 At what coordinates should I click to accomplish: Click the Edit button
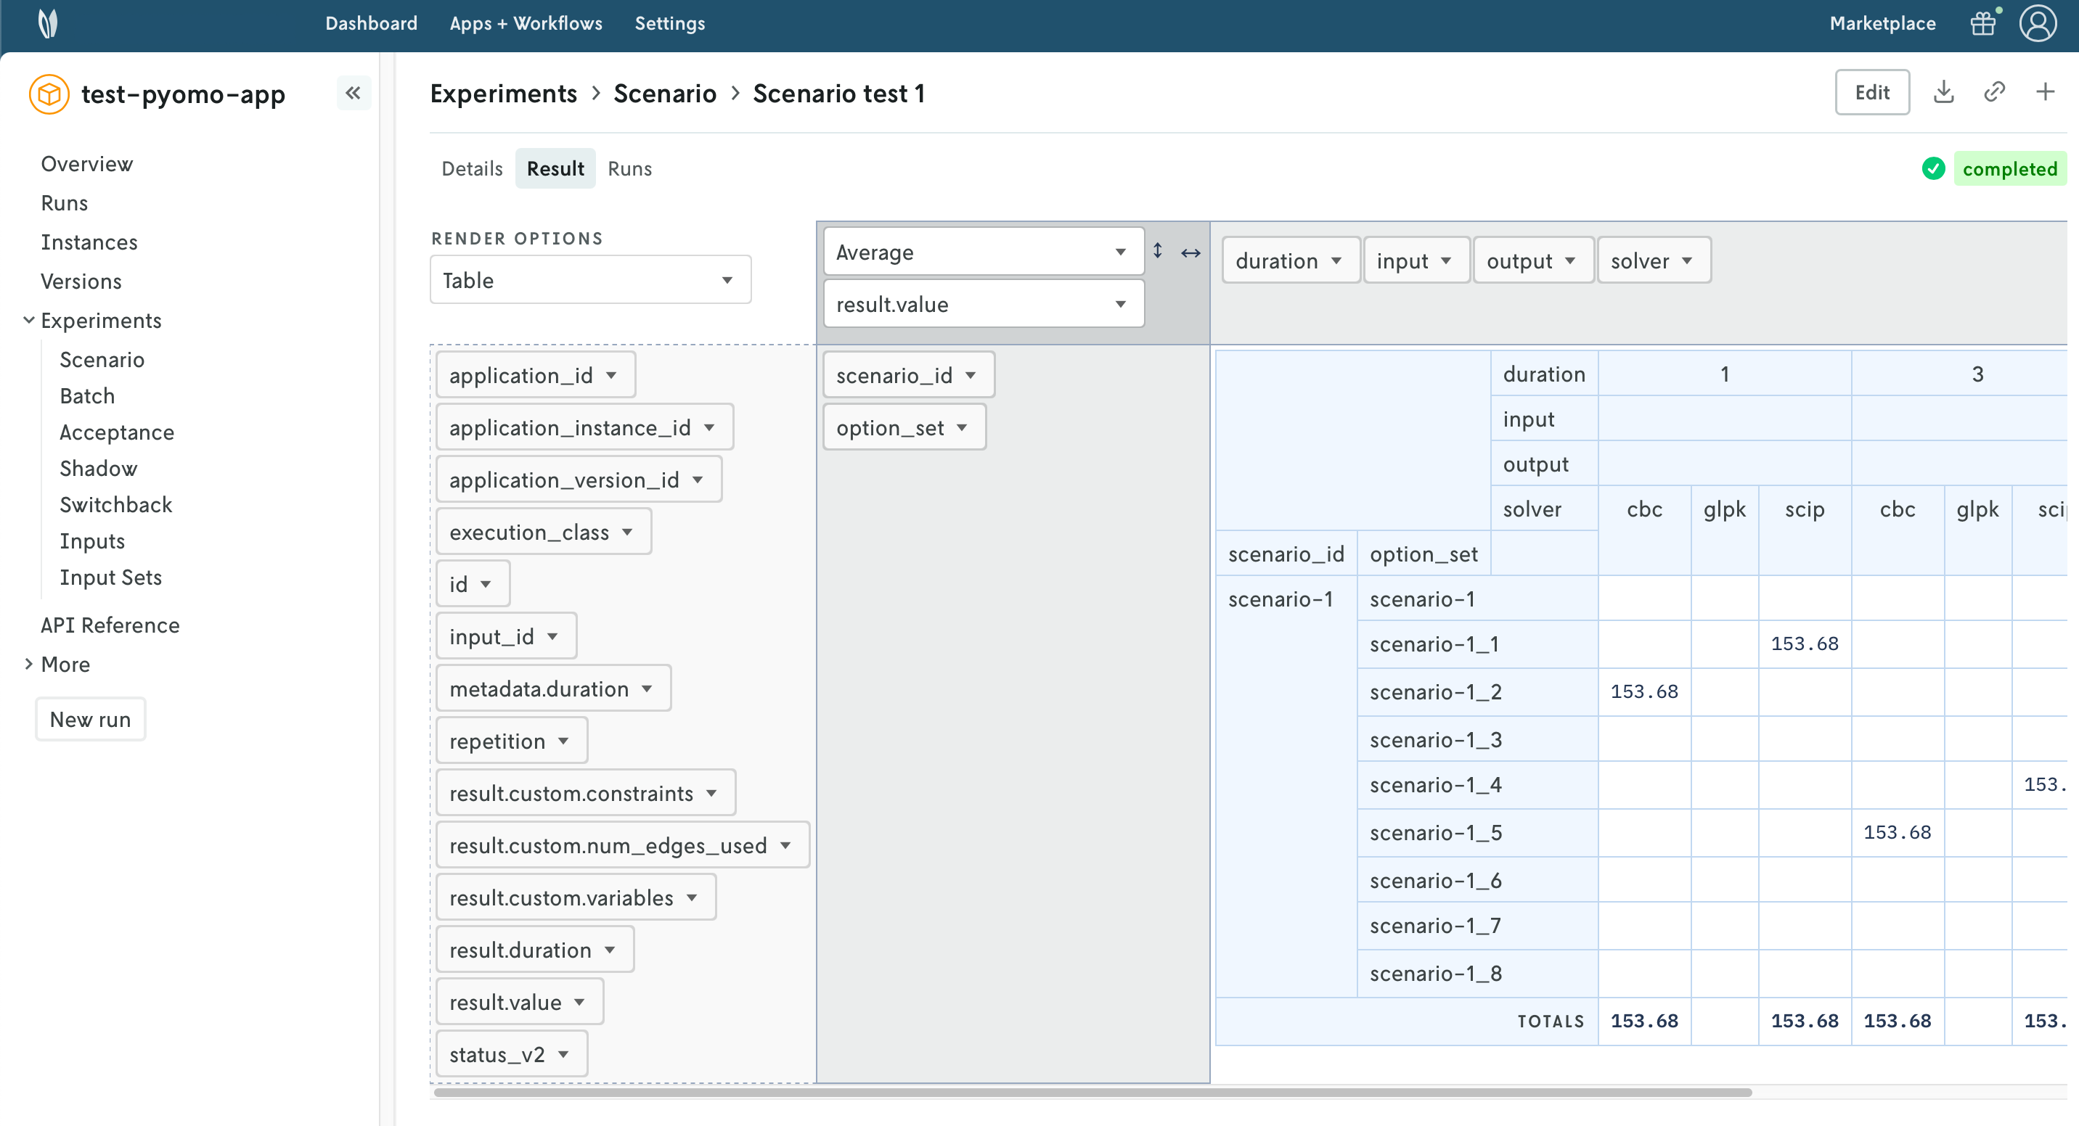point(1871,92)
